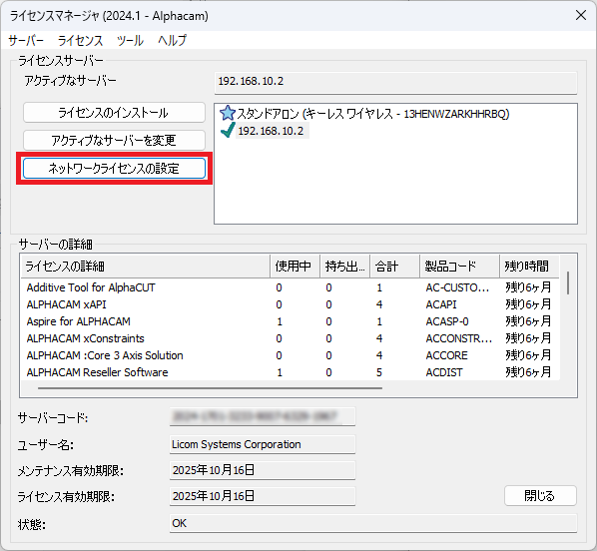Click the AC-CUSTO... product code cell
597x551 pixels.
pos(457,287)
